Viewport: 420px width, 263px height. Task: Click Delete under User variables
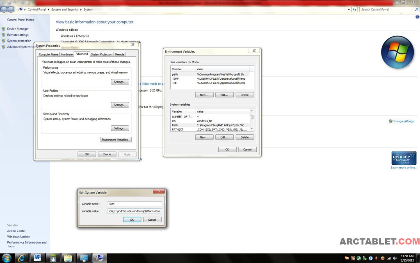[x=244, y=95]
